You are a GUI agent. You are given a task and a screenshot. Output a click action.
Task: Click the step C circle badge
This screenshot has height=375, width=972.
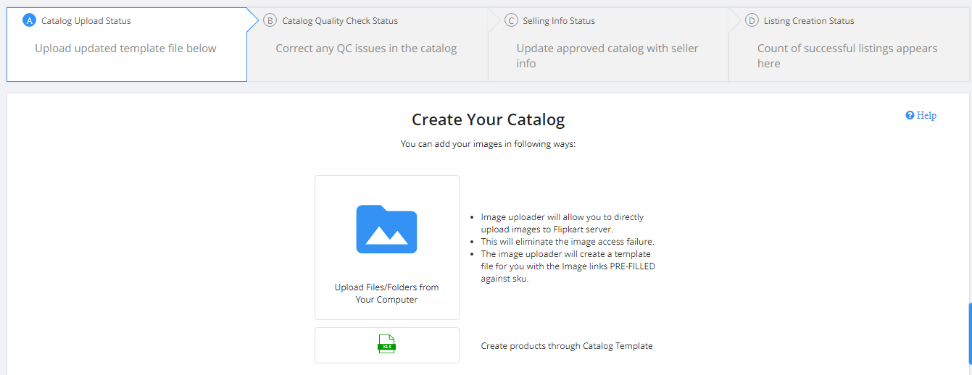coord(511,21)
